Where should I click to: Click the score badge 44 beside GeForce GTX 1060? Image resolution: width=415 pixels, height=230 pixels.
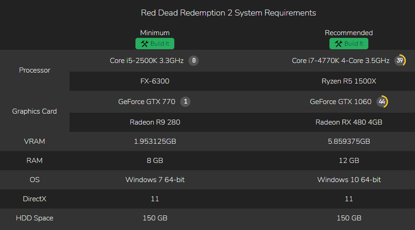click(x=382, y=102)
